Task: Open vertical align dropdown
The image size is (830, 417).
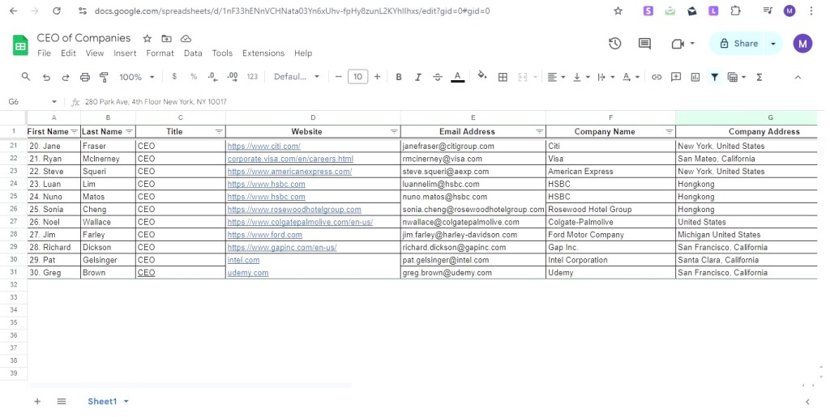Action: [580, 77]
